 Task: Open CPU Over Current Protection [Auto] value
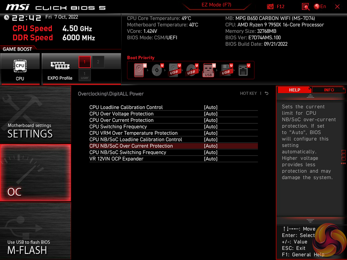pyautogui.click(x=211, y=120)
